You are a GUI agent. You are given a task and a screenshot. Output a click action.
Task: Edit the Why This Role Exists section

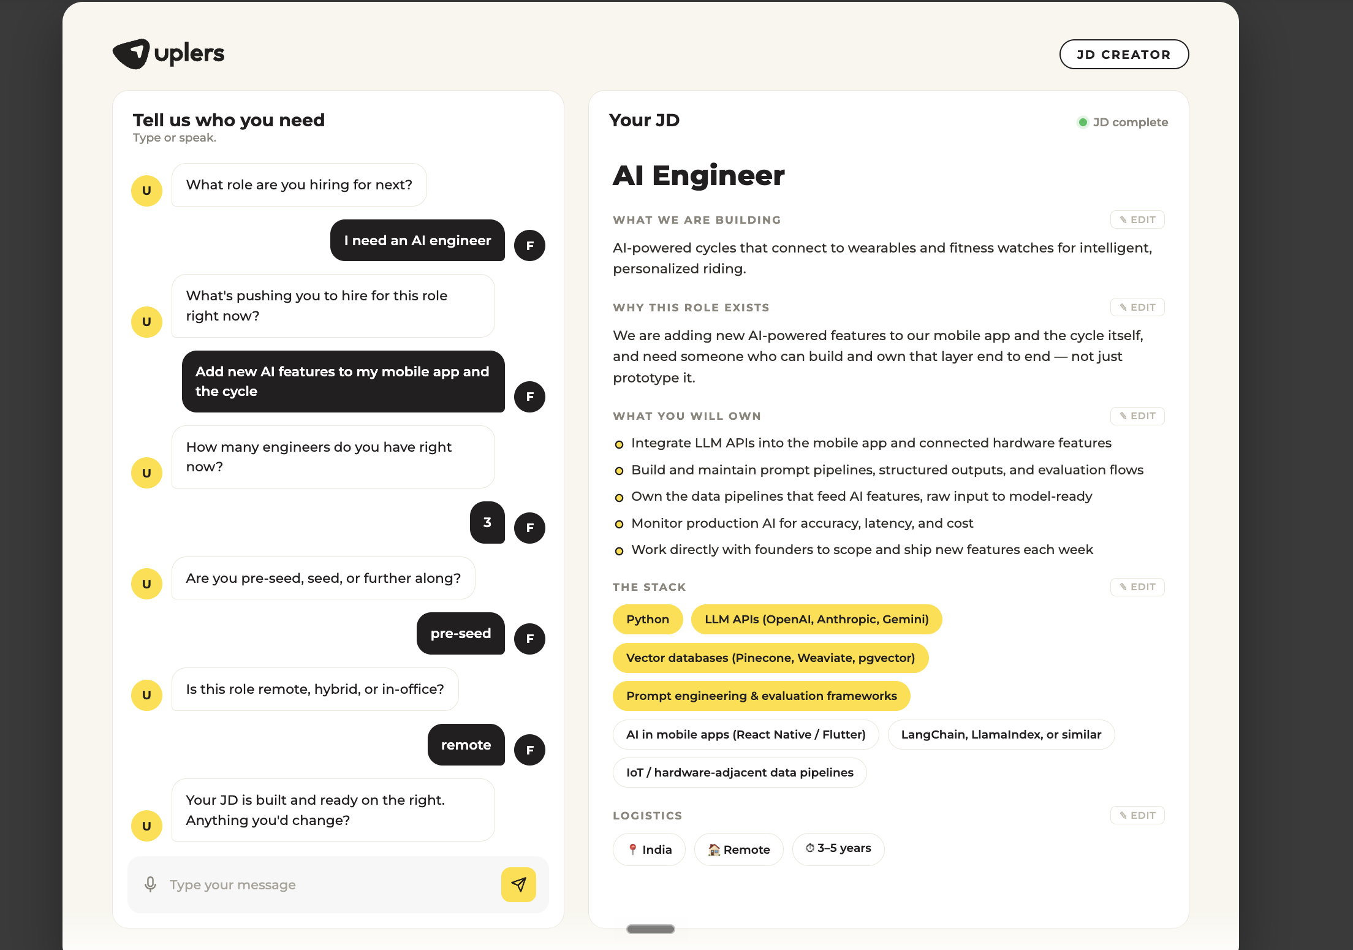coord(1137,307)
